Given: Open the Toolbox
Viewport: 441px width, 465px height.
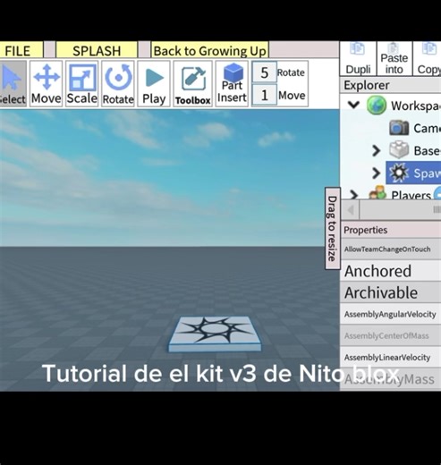Looking at the screenshot, I should tap(193, 83).
